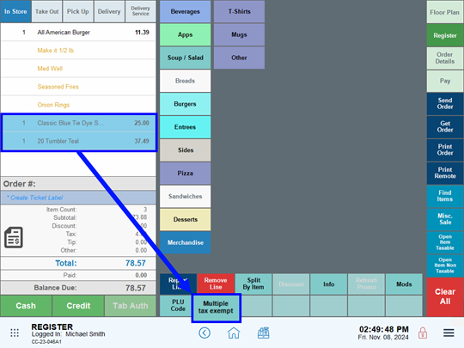Viewport: 464px width, 348px height.
Task: Open the Desserts category
Action: [186, 219]
